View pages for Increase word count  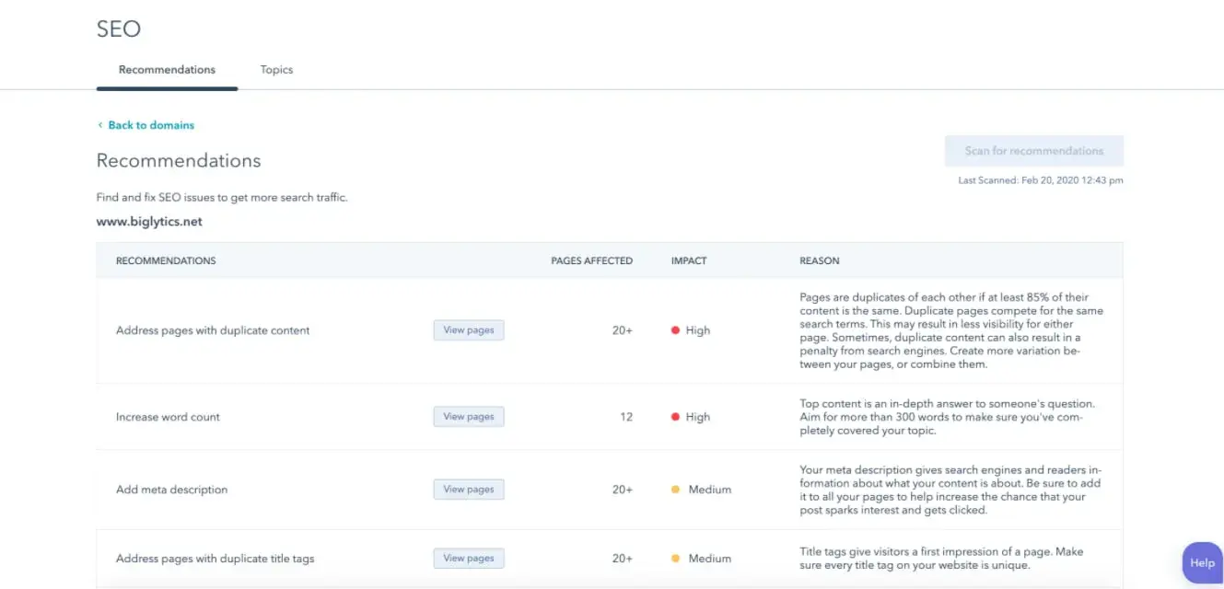(469, 417)
